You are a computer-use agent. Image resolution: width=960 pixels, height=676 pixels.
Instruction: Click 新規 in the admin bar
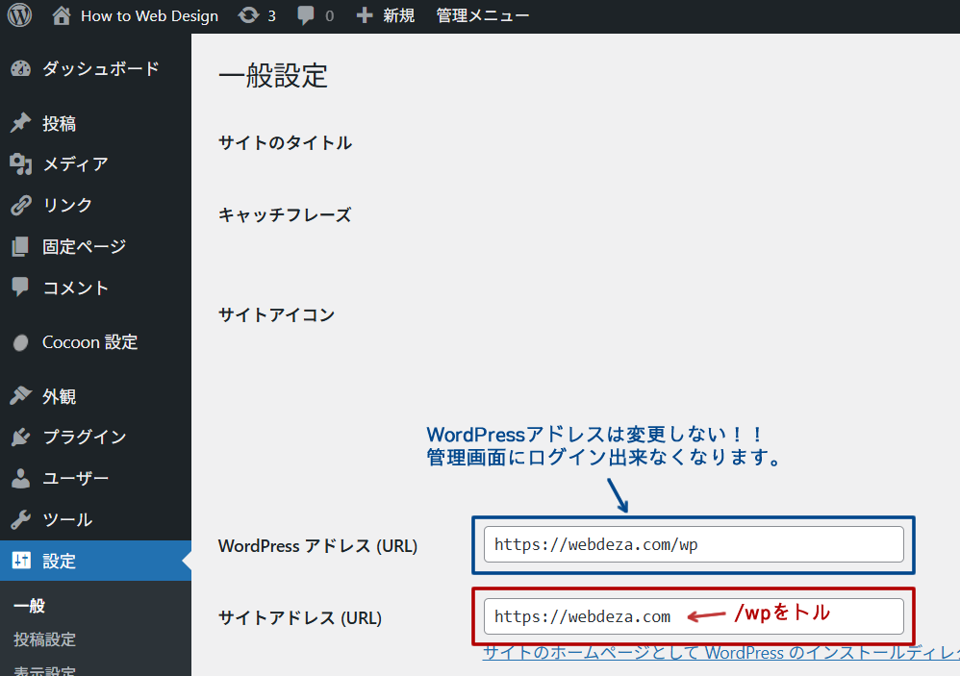point(398,15)
